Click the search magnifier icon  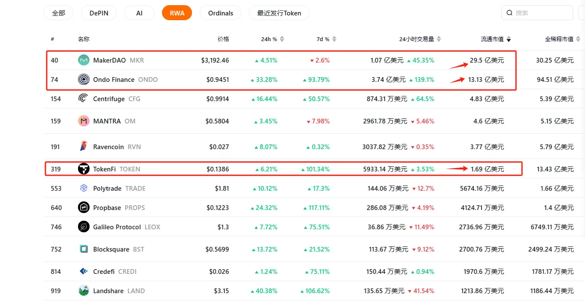click(510, 13)
